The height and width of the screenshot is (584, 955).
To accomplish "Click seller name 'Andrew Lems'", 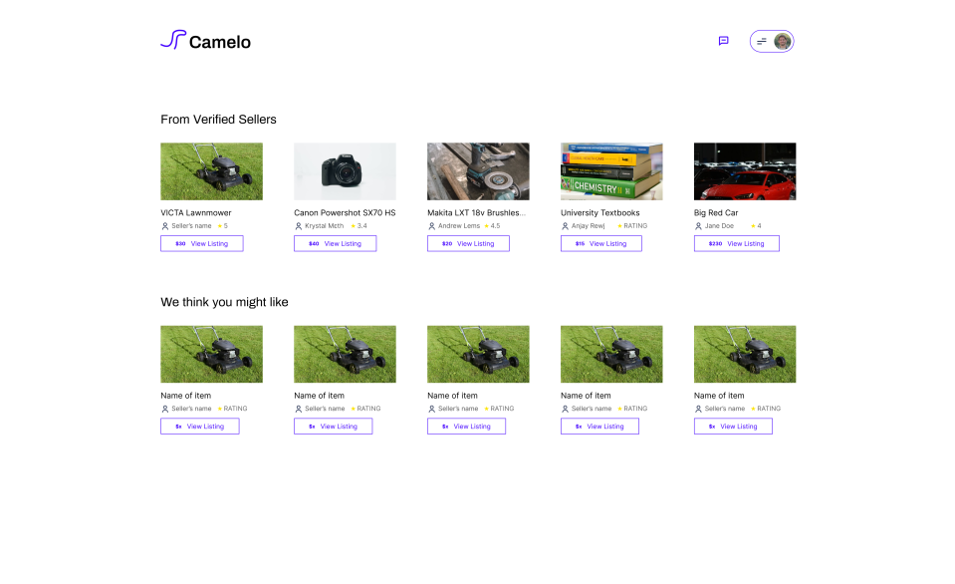I will pyautogui.click(x=459, y=226).
